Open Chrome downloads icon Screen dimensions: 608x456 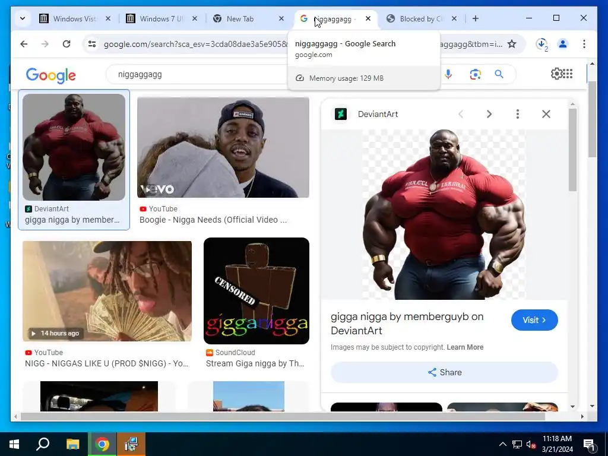pyautogui.click(x=541, y=44)
